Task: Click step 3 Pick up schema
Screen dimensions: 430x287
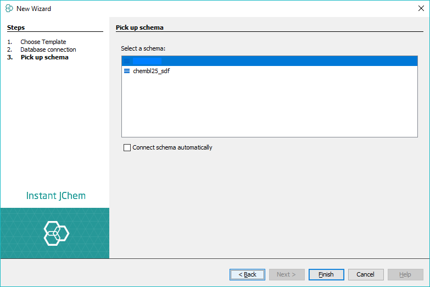Action: (x=44, y=57)
